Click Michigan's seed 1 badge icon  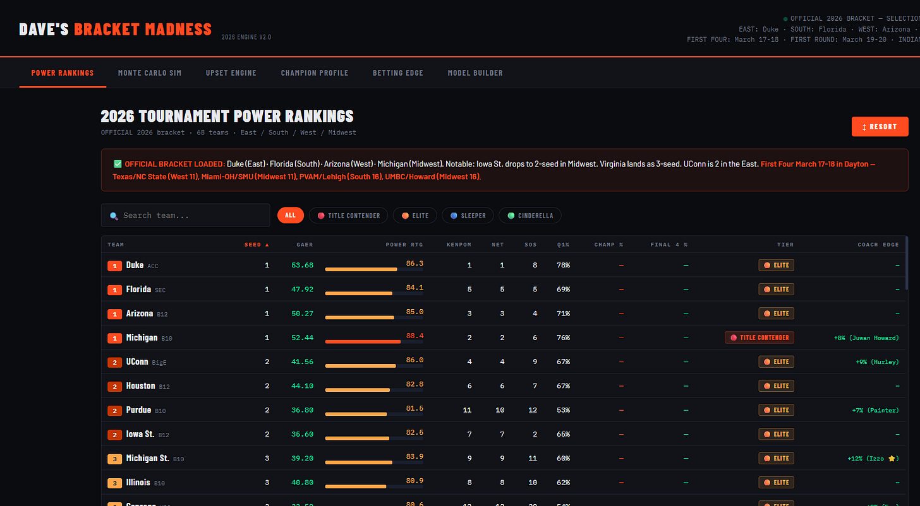click(114, 338)
